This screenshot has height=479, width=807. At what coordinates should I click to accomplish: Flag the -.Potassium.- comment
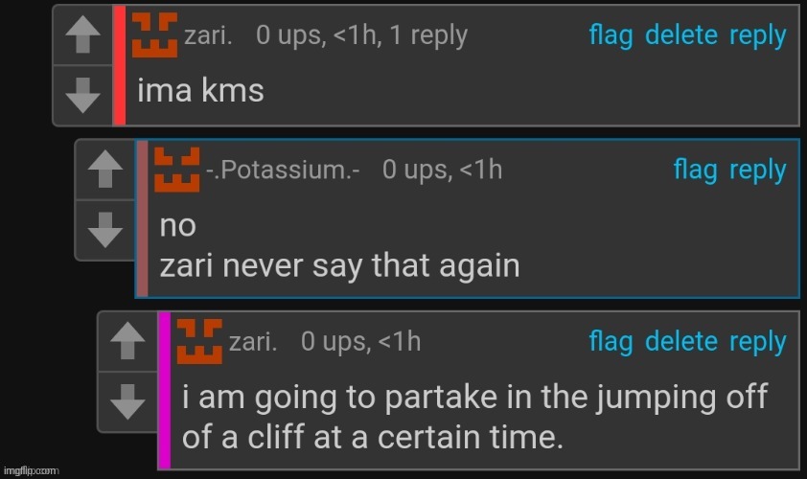click(x=695, y=170)
